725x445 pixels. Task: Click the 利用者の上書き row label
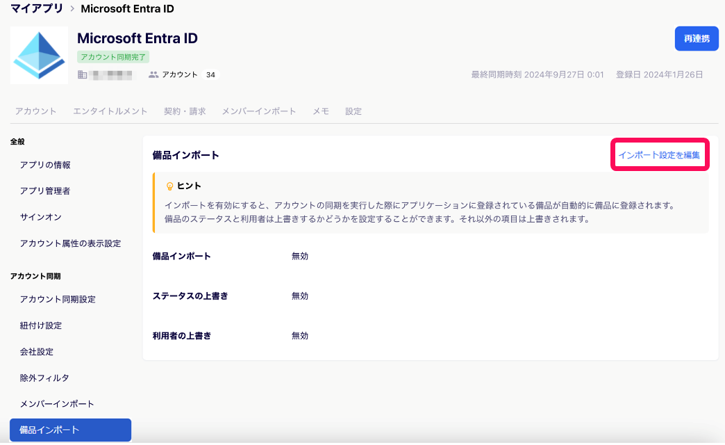pyautogui.click(x=182, y=336)
